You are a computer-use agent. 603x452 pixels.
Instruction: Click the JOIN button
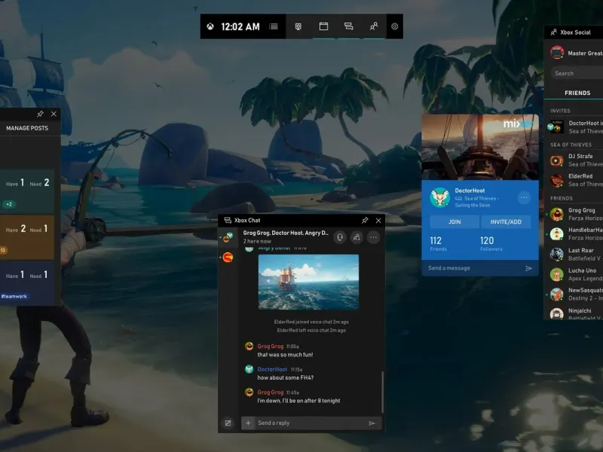pos(455,221)
